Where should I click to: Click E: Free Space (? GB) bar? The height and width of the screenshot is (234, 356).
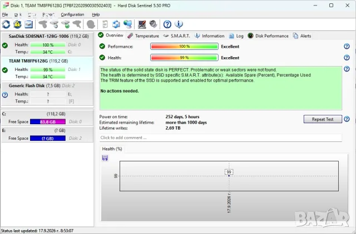(48, 138)
